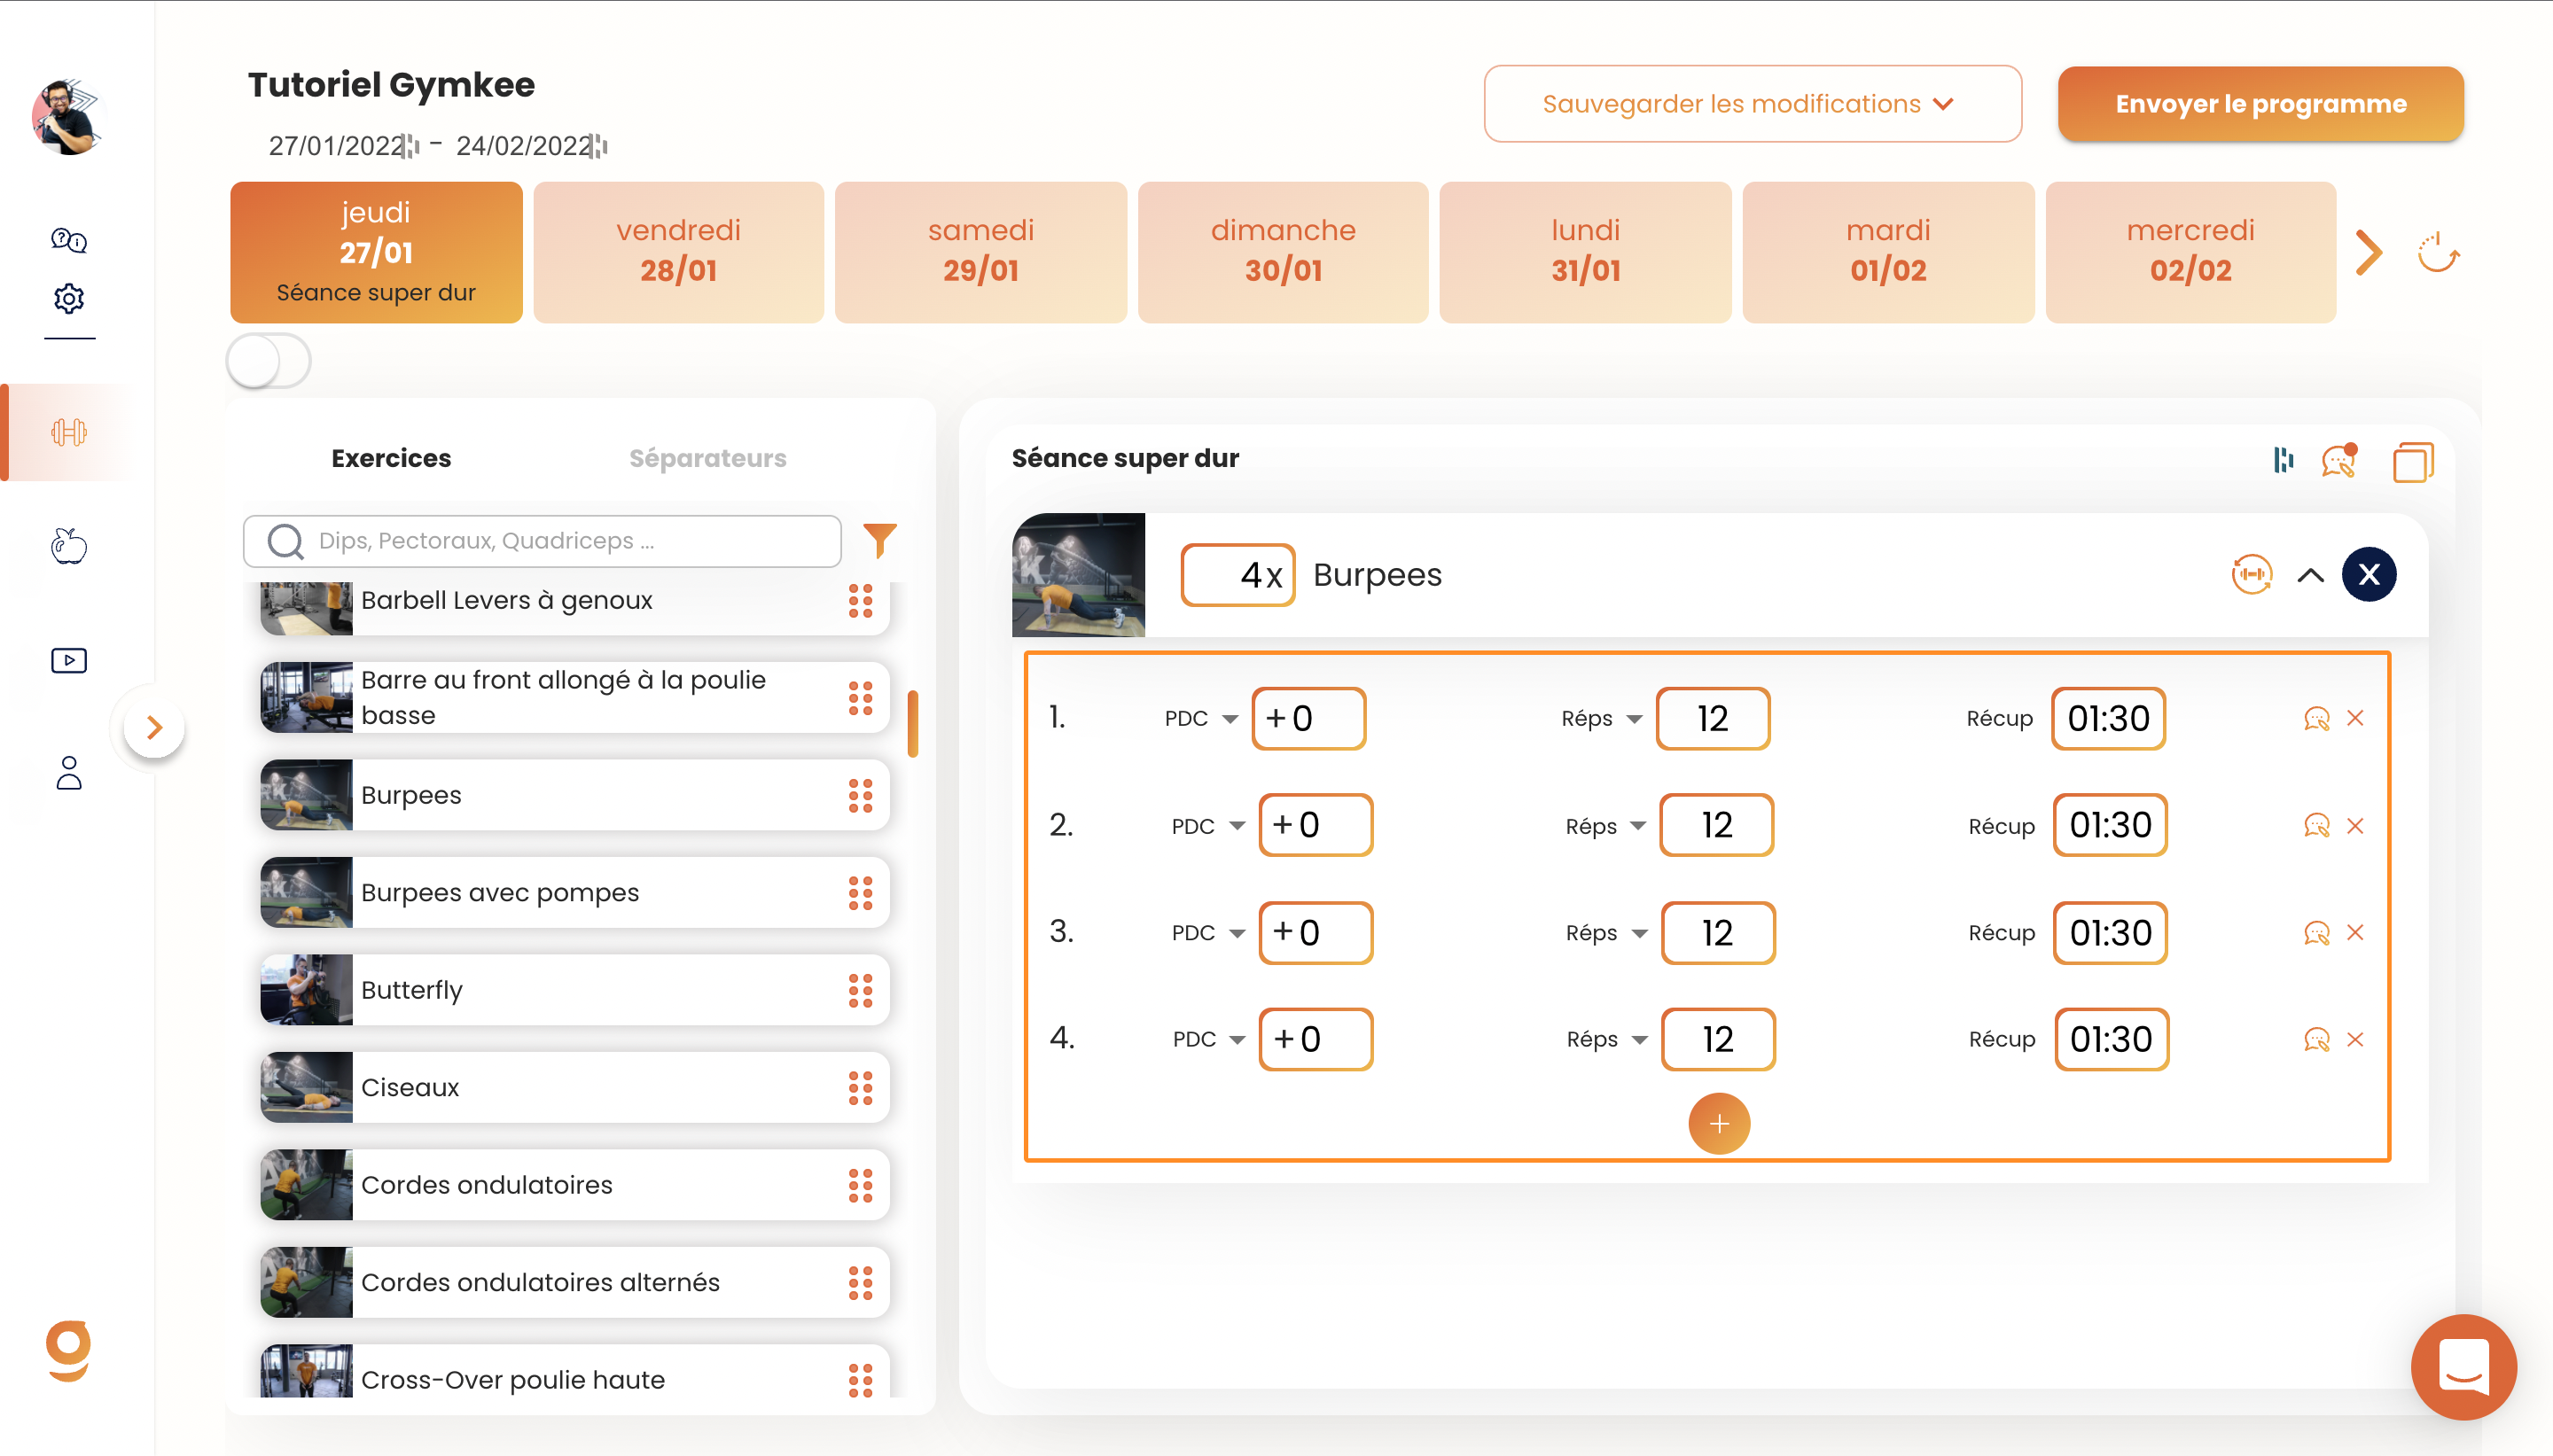Delete set 1 row
2553x1456 pixels.
pos(2355,718)
